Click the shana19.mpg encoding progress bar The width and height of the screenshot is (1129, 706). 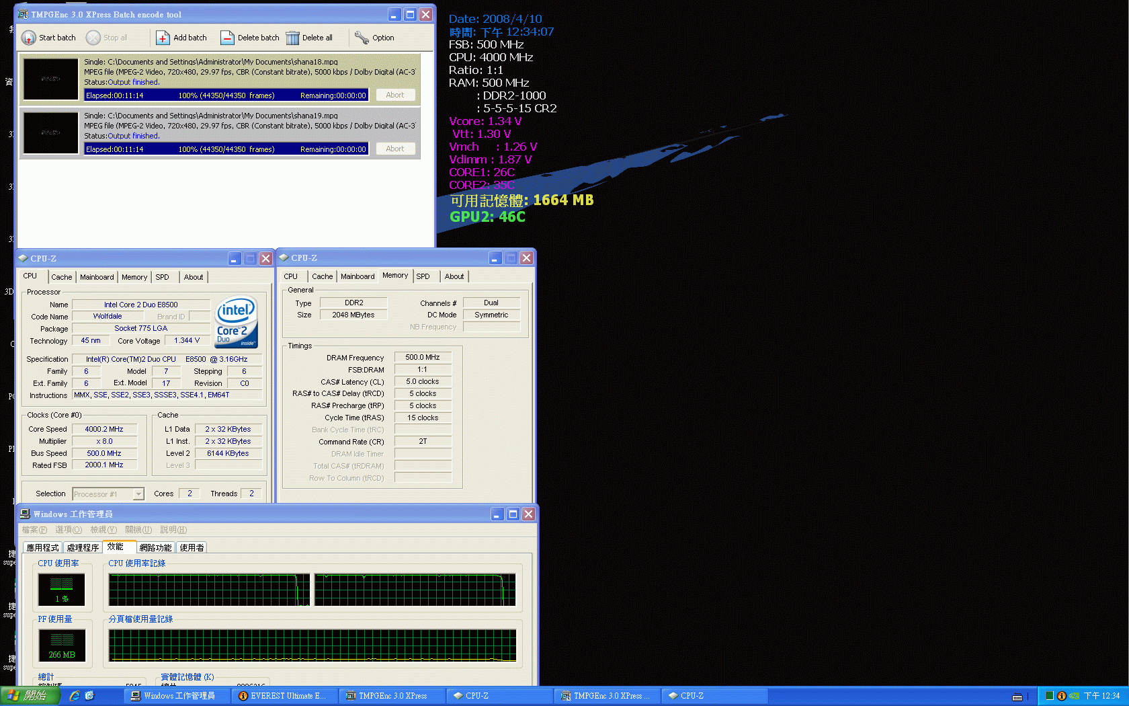226,149
